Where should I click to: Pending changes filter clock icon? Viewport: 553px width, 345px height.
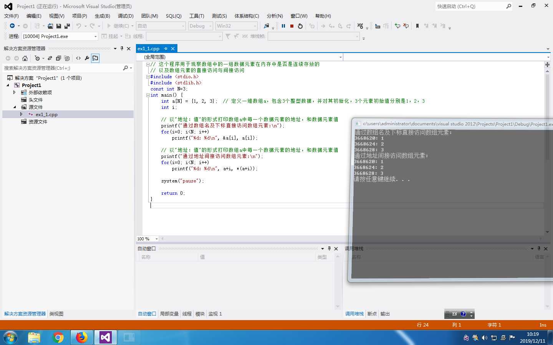coord(37,58)
